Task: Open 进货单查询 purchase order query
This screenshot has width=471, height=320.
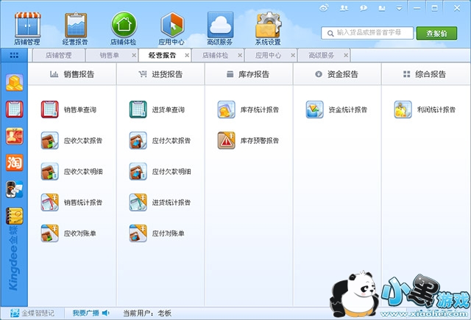Action: [157, 109]
